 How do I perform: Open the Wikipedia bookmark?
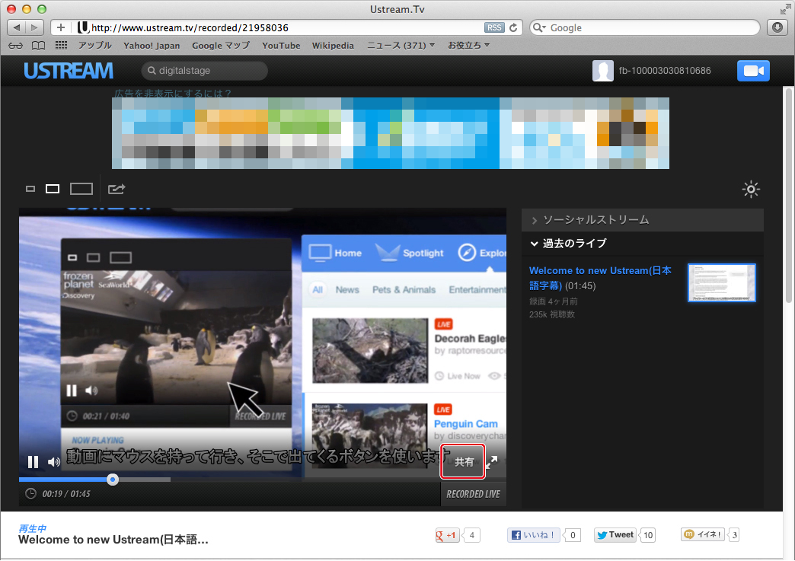333,46
